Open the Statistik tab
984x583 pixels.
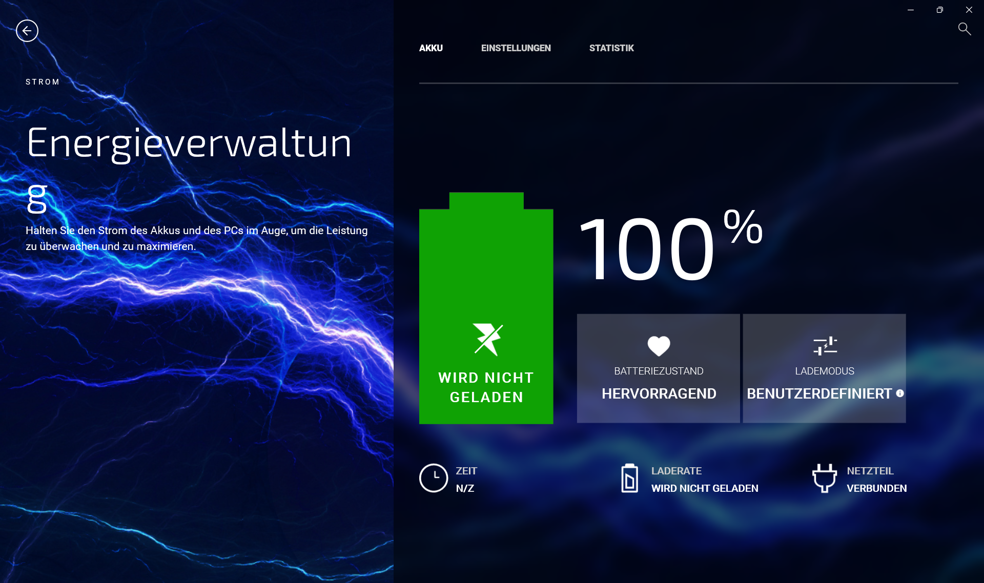tap(611, 48)
